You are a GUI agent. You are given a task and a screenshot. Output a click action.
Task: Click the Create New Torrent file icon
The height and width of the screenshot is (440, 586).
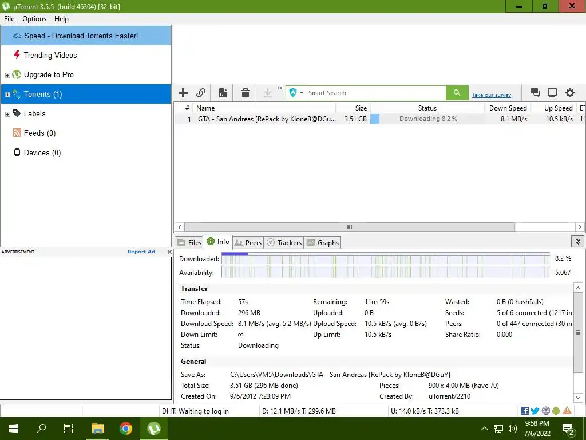point(223,93)
